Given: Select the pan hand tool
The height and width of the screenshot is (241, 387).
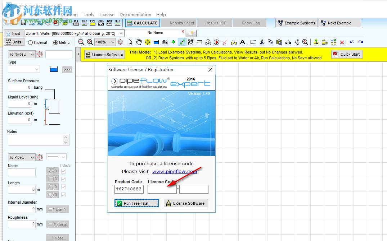Looking at the screenshot, I should coord(139,42).
